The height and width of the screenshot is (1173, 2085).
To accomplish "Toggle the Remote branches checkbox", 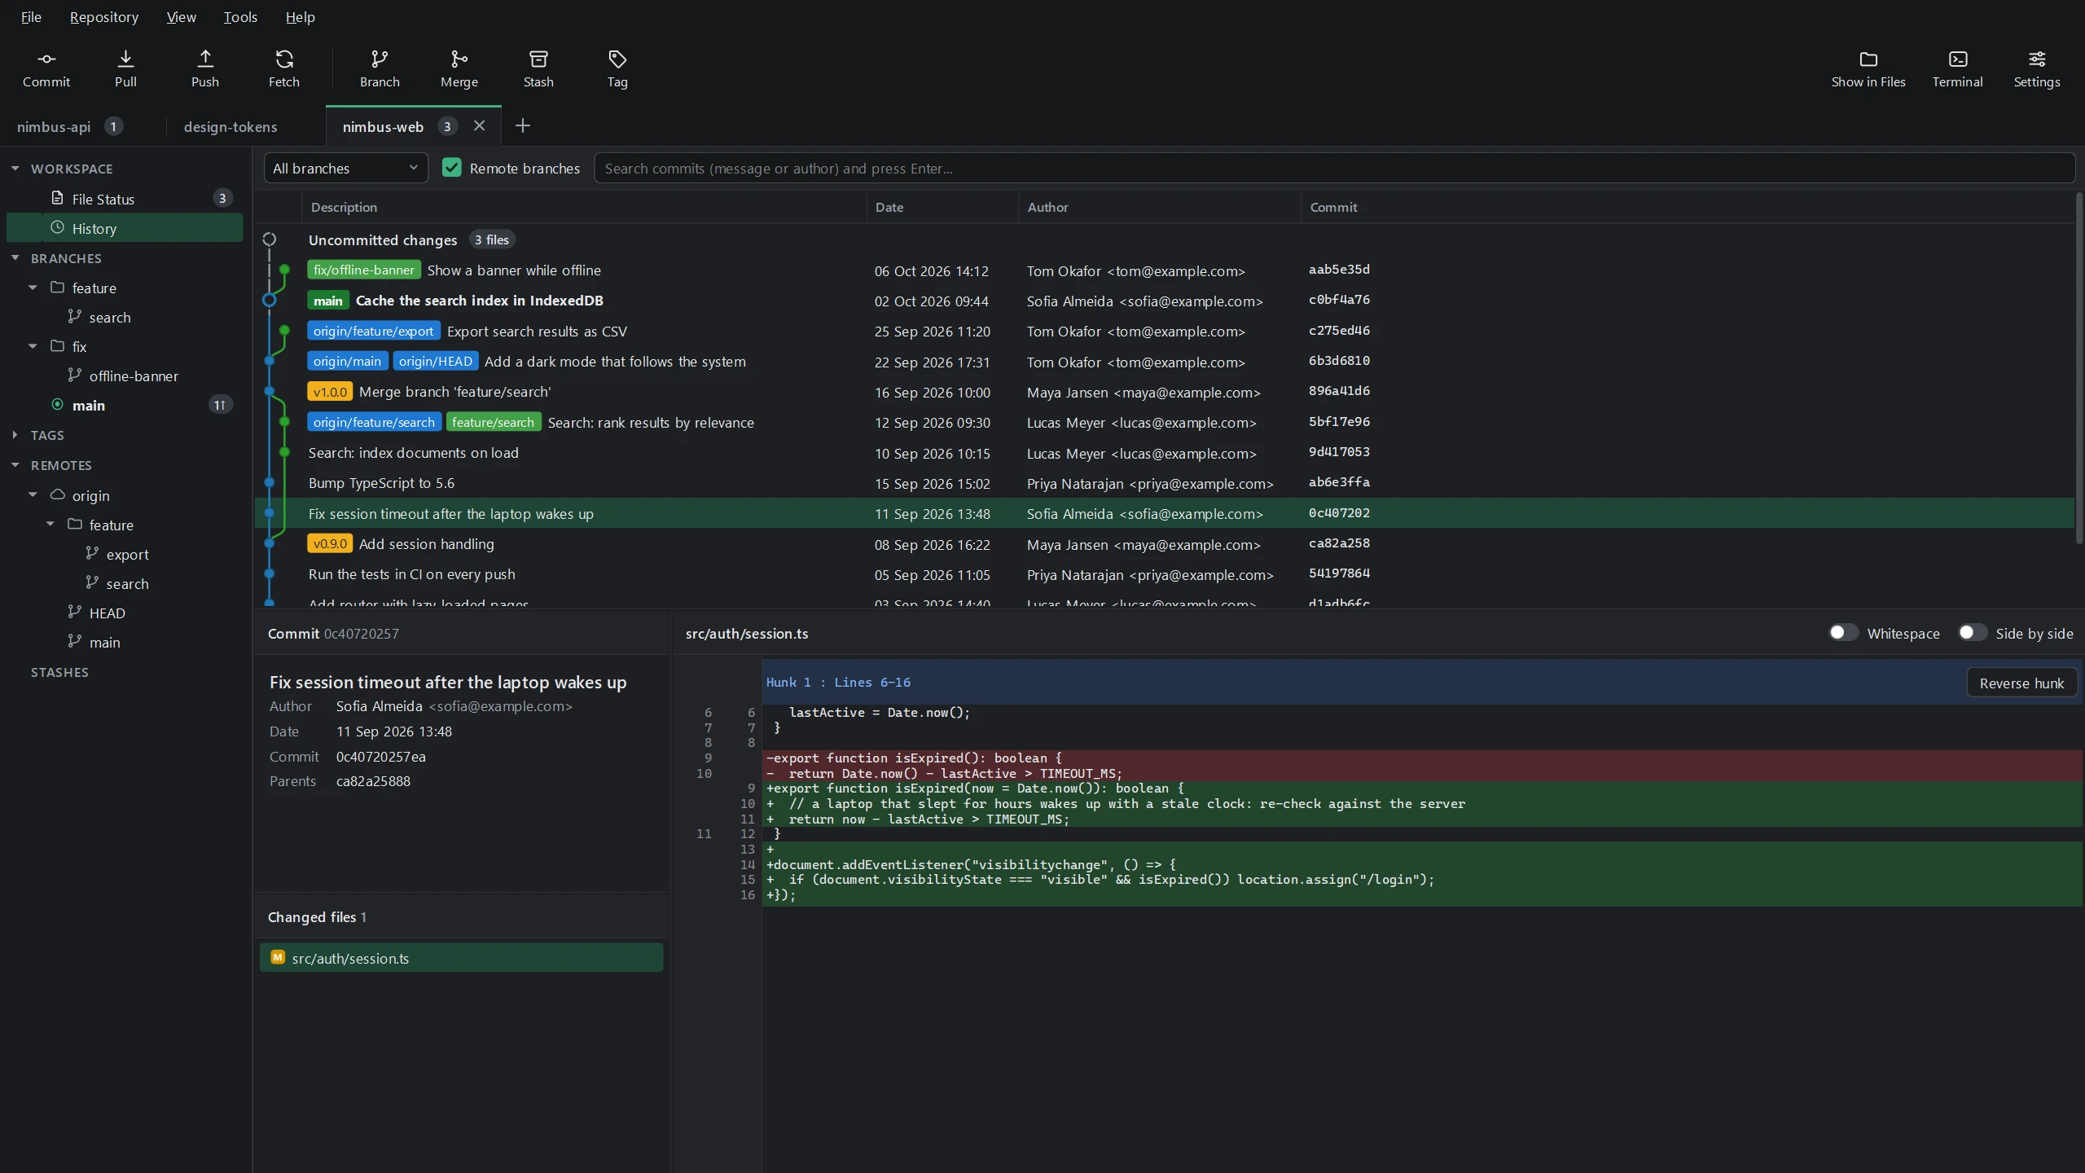I will pos(452,168).
